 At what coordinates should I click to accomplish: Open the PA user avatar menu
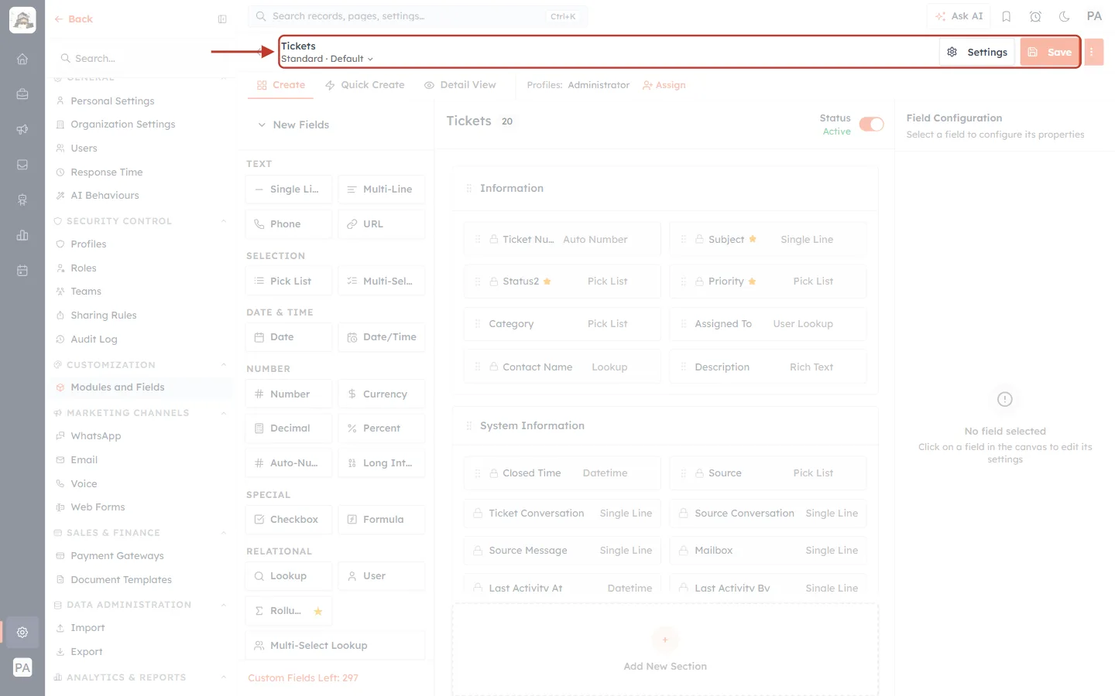click(1094, 16)
